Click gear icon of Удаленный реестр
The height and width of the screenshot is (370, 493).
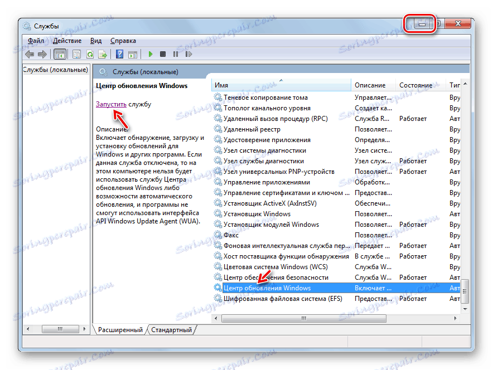[218, 129]
